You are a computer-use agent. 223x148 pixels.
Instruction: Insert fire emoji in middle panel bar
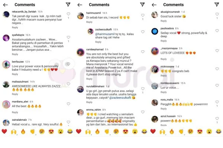point(97,131)
